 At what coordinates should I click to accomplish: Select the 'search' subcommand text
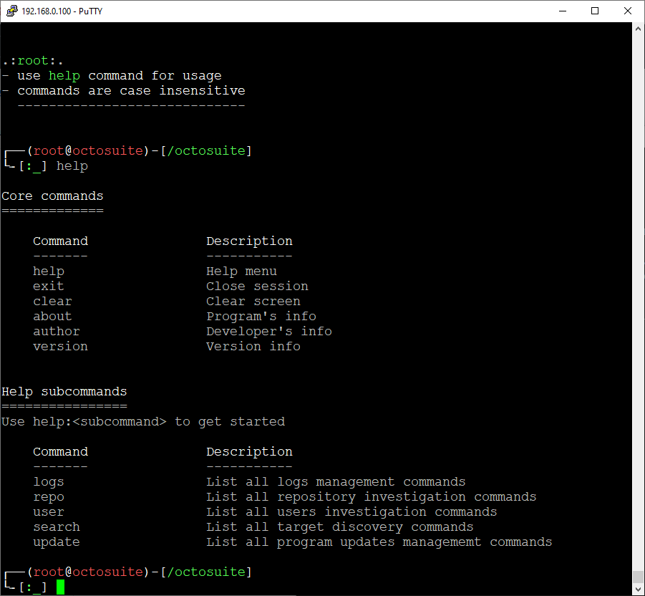[57, 527]
